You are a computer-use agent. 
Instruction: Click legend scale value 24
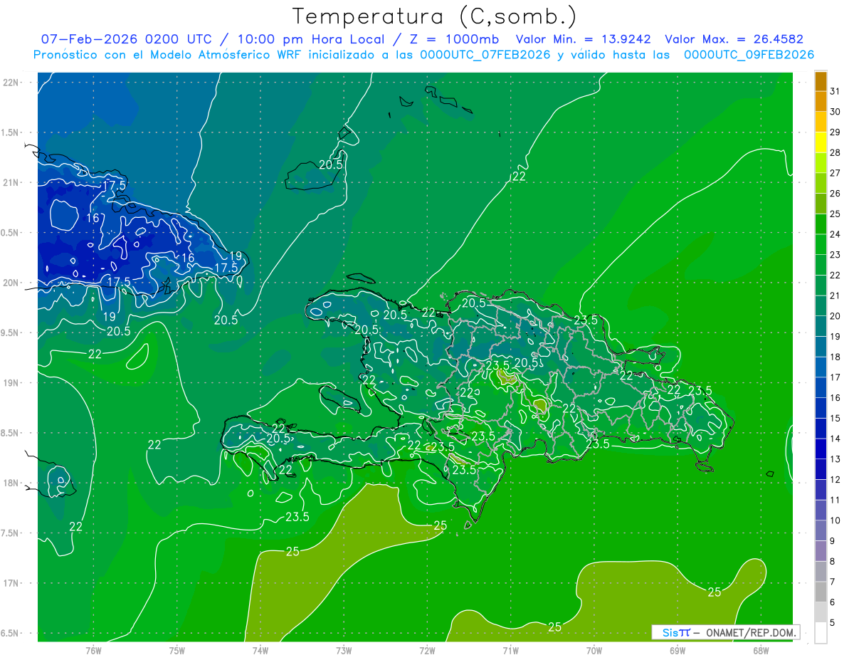(x=835, y=234)
